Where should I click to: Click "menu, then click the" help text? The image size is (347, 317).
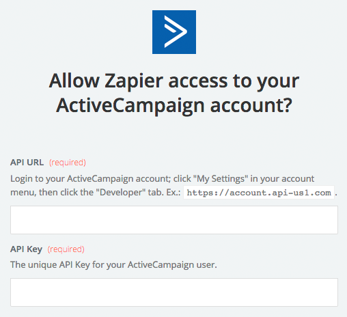pos(52,193)
